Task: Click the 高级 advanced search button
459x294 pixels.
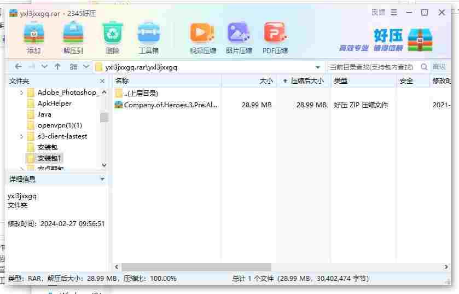Action: (x=439, y=67)
